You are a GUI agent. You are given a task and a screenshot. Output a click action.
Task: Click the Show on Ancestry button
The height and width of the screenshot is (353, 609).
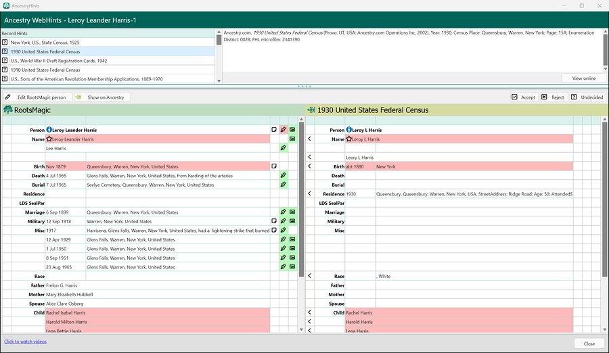click(x=101, y=97)
